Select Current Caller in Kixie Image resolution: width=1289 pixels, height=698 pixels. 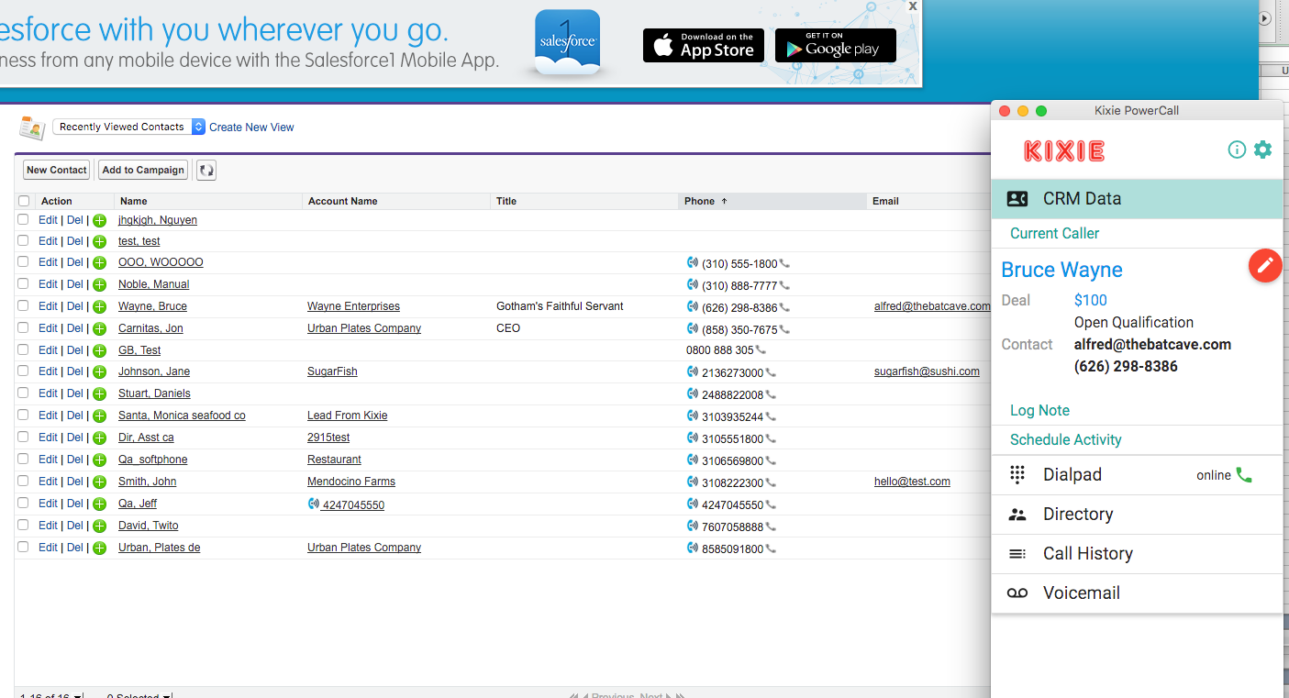(1054, 233)
